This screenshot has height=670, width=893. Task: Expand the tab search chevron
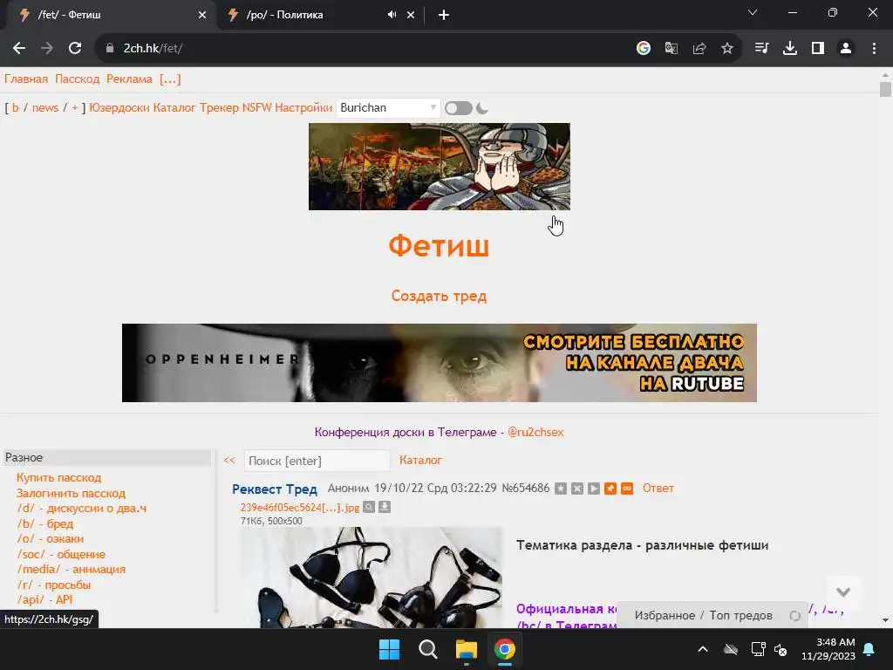click(753, 12)
